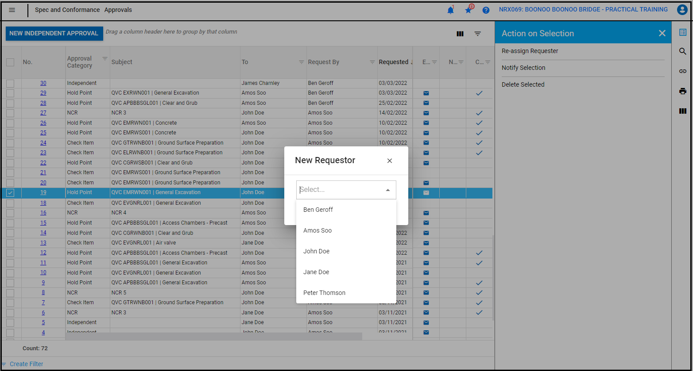Open the N... column filter menu
693x371 pixels.
pos(461,62)
